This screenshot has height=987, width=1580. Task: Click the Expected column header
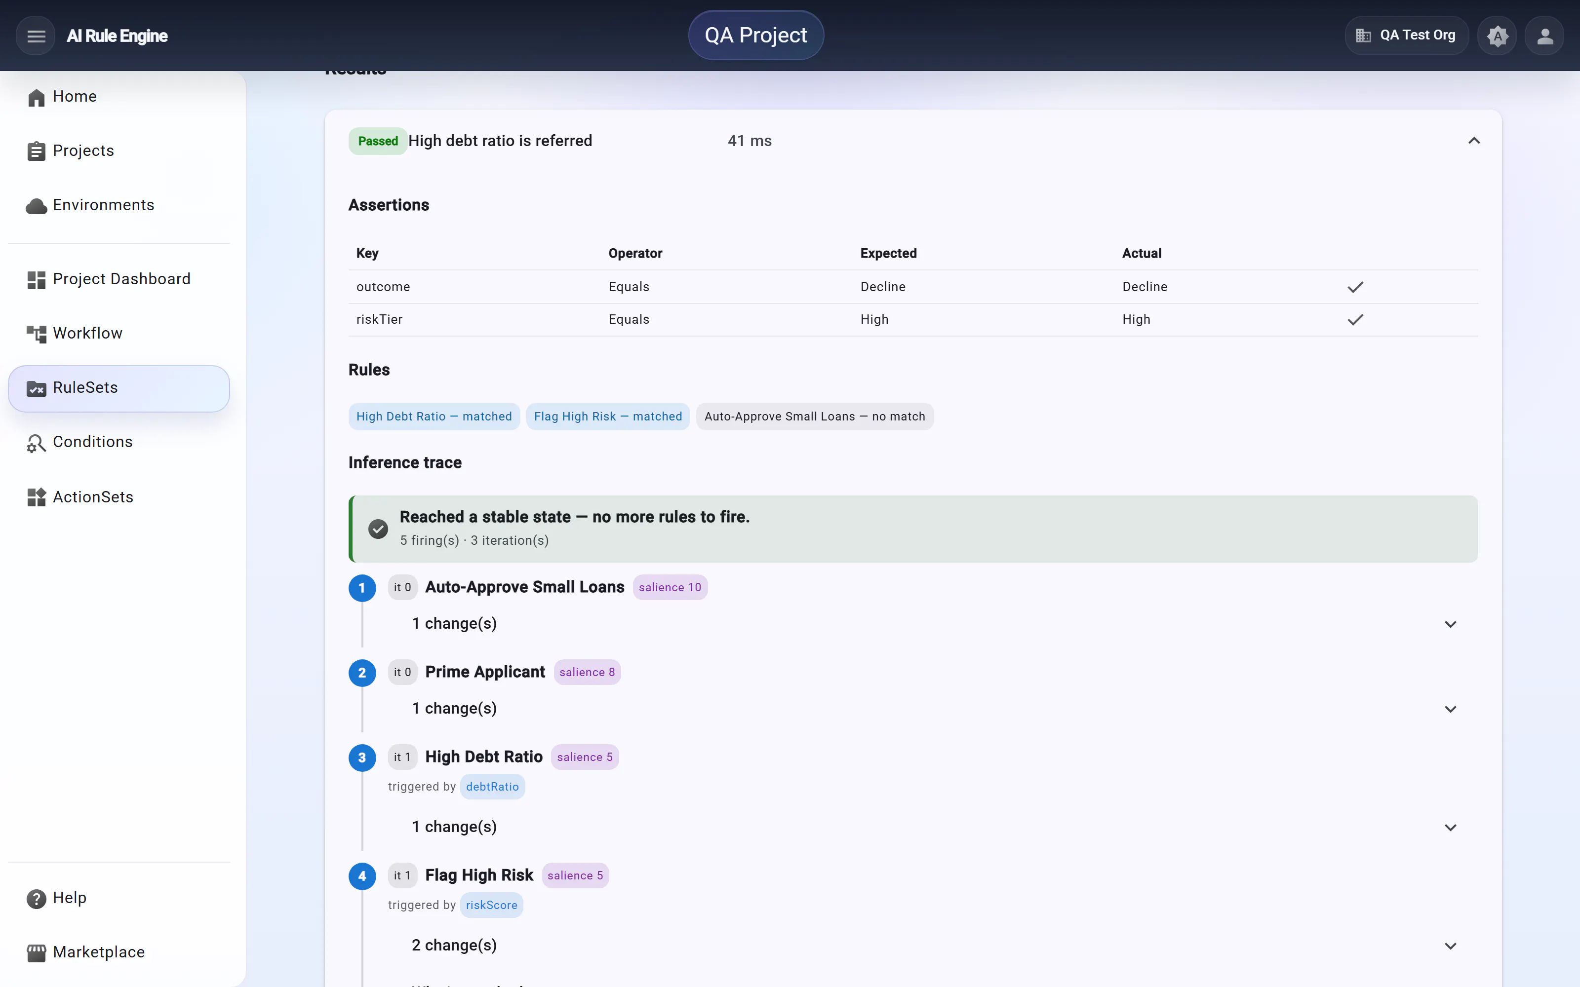tap(889, 253)
